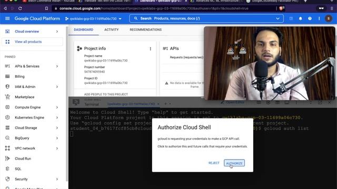Image resolution: width=337 pixels, height=189 pixels.
Task: Switch to the RECOMMENDATIONS tab
Action: 145,30
